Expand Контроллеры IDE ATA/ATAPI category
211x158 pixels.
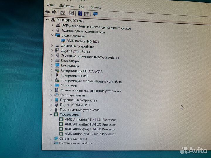click(x=52, y=70)
